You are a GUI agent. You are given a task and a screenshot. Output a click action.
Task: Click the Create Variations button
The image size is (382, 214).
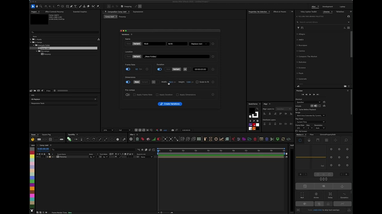(170, 104)
